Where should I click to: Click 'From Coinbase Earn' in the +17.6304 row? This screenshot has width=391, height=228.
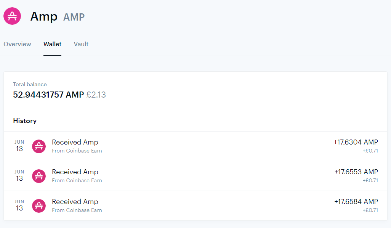pos(77,151)
